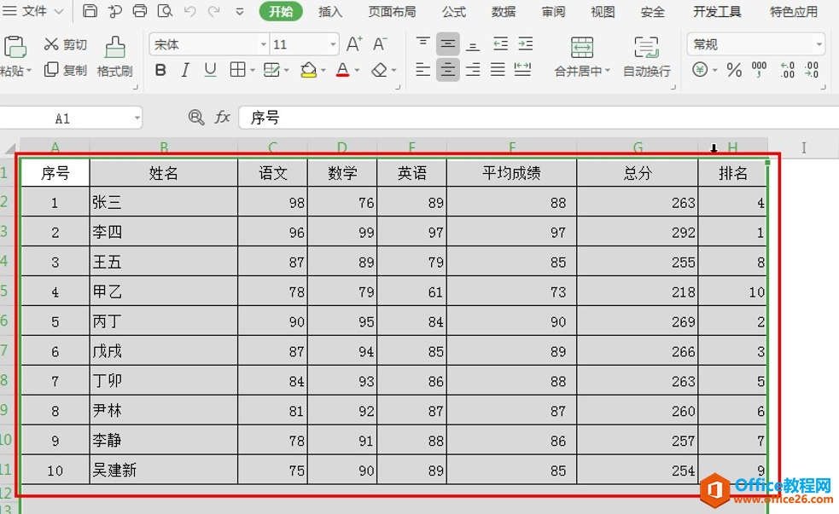839x514 pixels.
Task: Click the Merge and Center (合并居中) icon
Action: (582, 48)
